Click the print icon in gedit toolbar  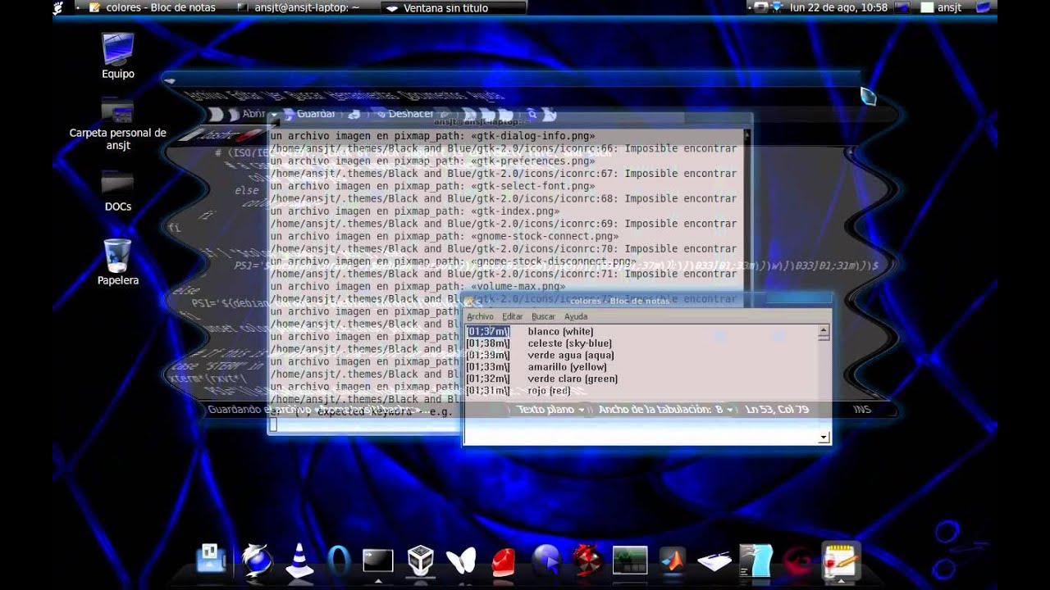354,115
